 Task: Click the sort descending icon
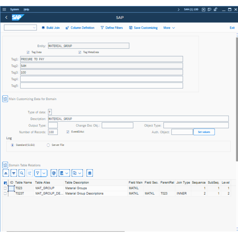coord(14,173)
